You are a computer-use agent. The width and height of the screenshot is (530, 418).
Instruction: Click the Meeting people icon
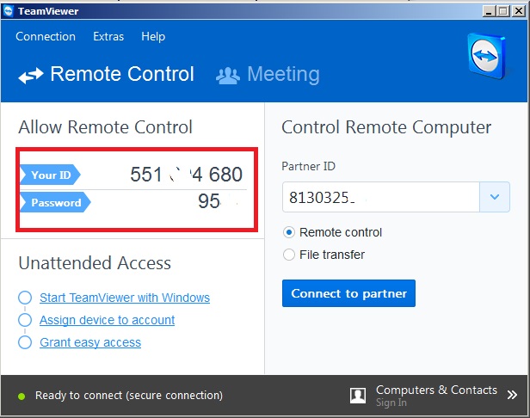(228, 76)
